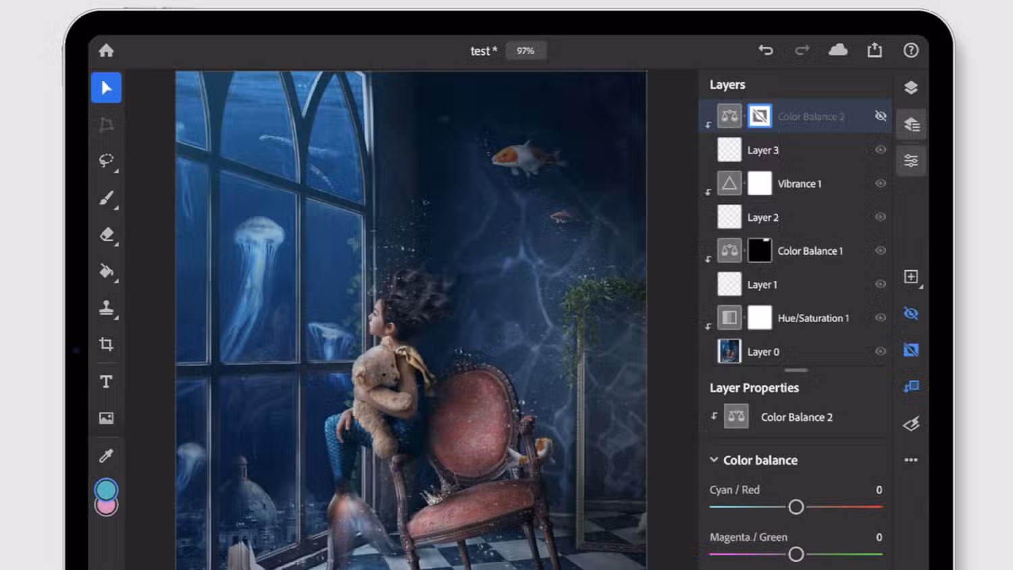Viewport: 1013px width, 570px height.
Task: Click the Hue/Saturation 1 mask thumbnail
Action: [x=760, y=317]
